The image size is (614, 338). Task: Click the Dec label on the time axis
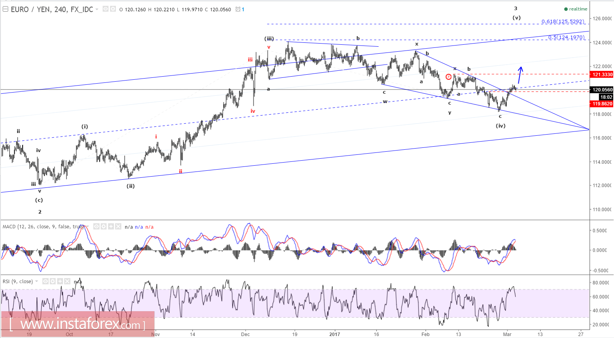[245, 334]
